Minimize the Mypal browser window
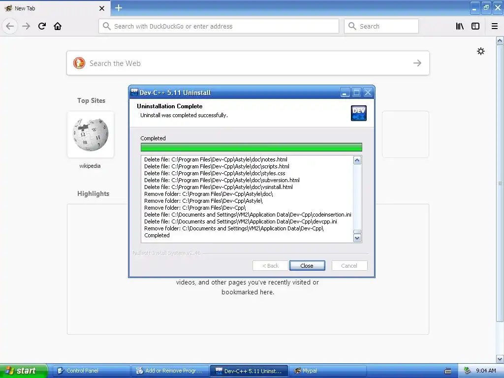 [x=475, y=8]
